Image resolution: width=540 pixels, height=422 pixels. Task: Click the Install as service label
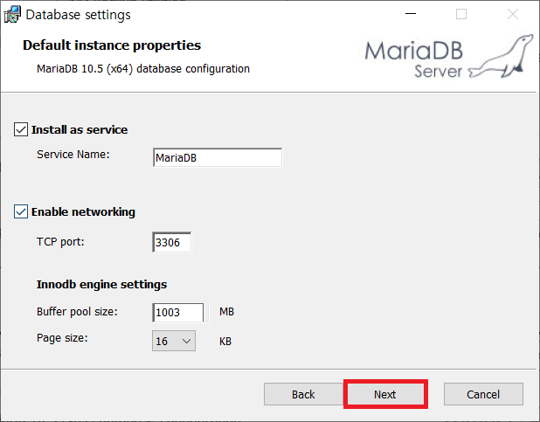pyautogui.click(x=80, y=130)
